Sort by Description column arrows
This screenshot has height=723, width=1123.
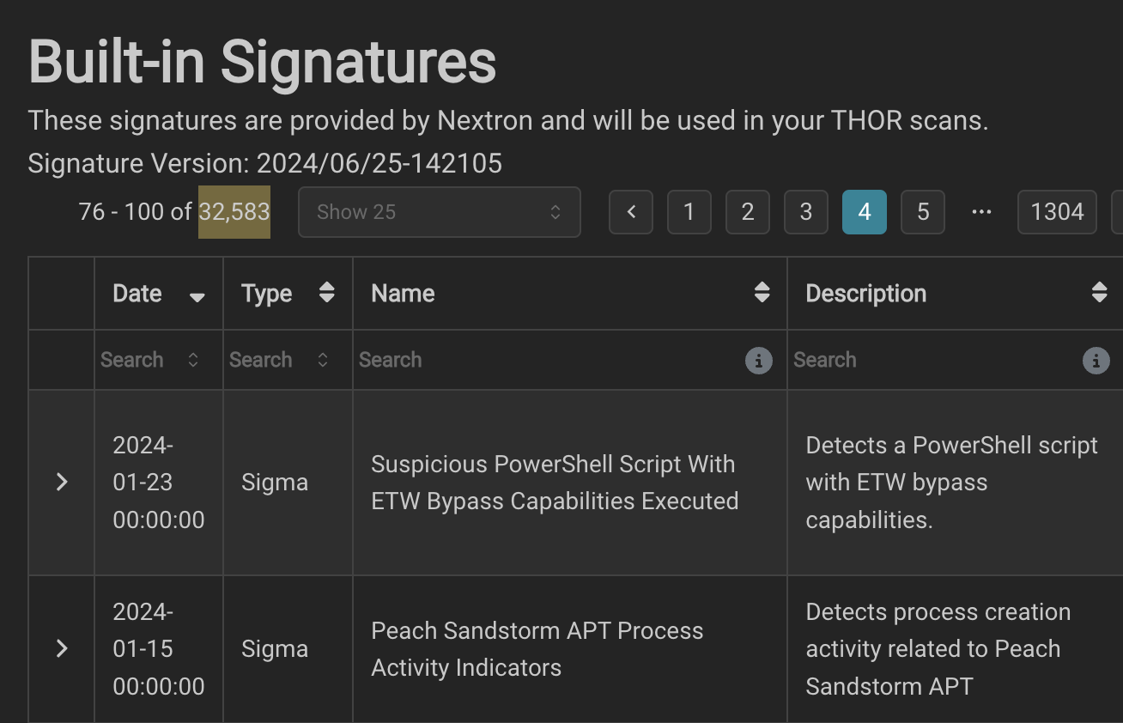pos(1099,293)
